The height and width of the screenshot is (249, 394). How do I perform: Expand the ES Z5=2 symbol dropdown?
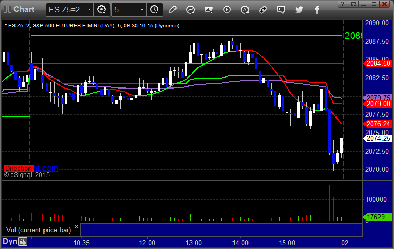[89, 10]
